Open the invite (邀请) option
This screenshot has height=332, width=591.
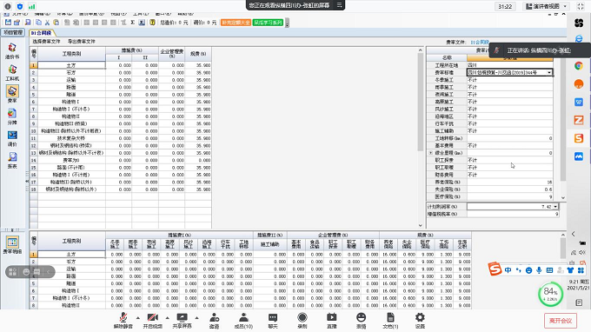pyautogui.click(x=214, y=321)
